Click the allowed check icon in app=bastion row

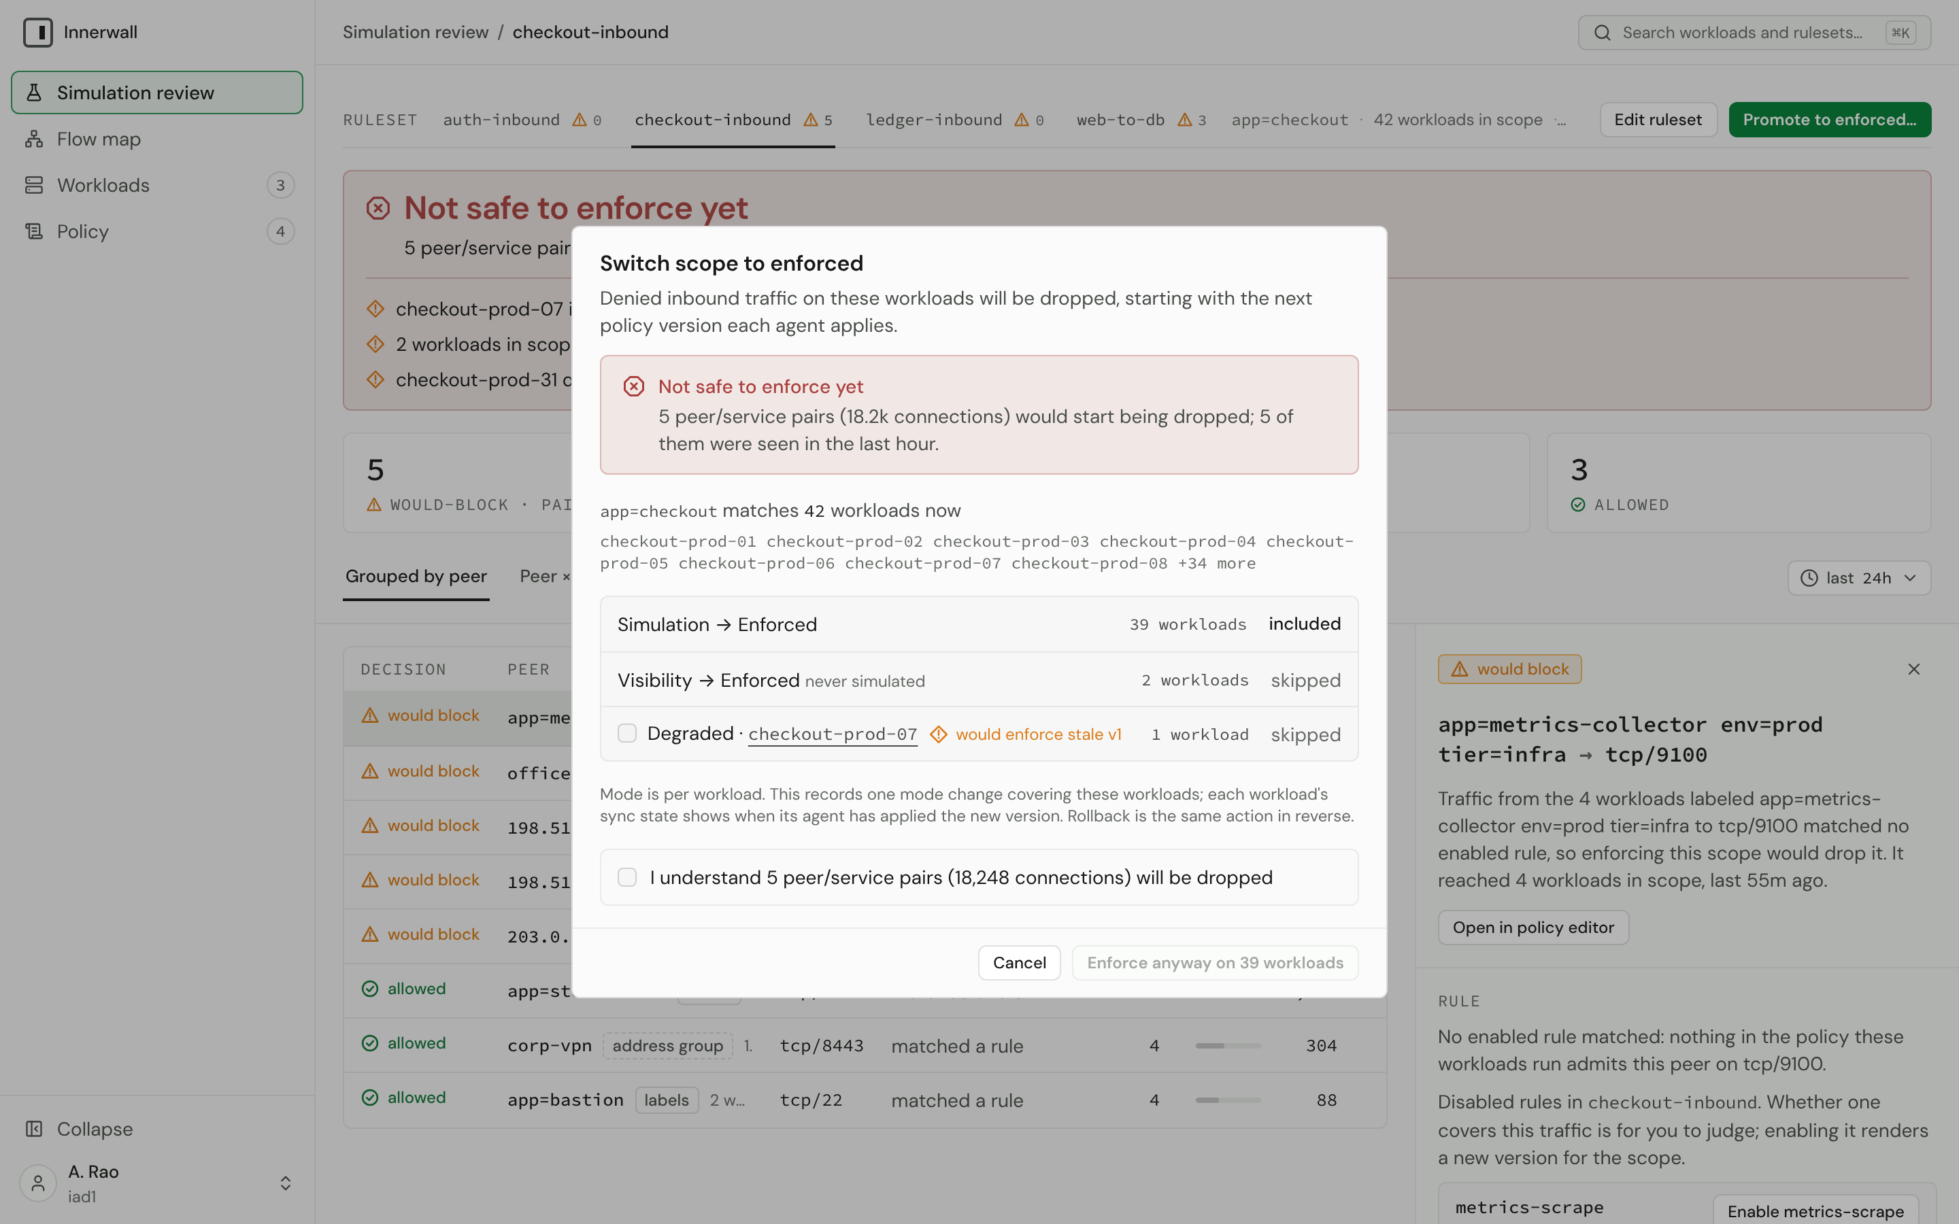(370, 1097)
